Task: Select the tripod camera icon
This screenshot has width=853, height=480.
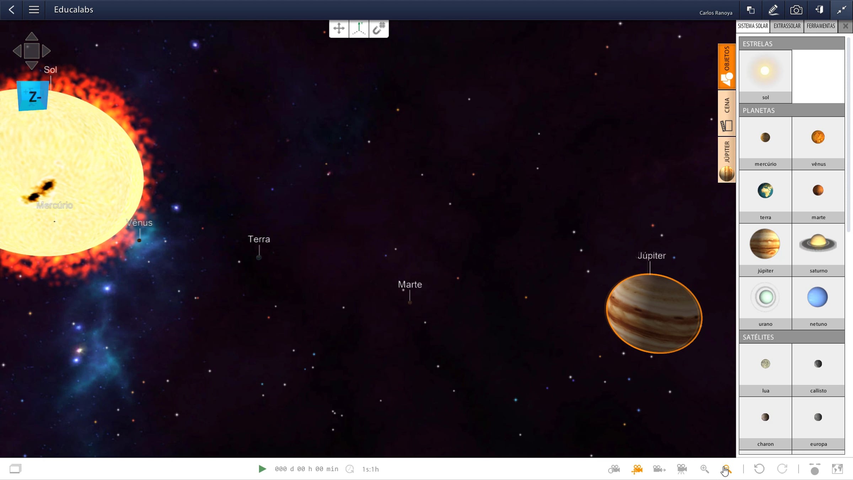Action: [682, 469]
